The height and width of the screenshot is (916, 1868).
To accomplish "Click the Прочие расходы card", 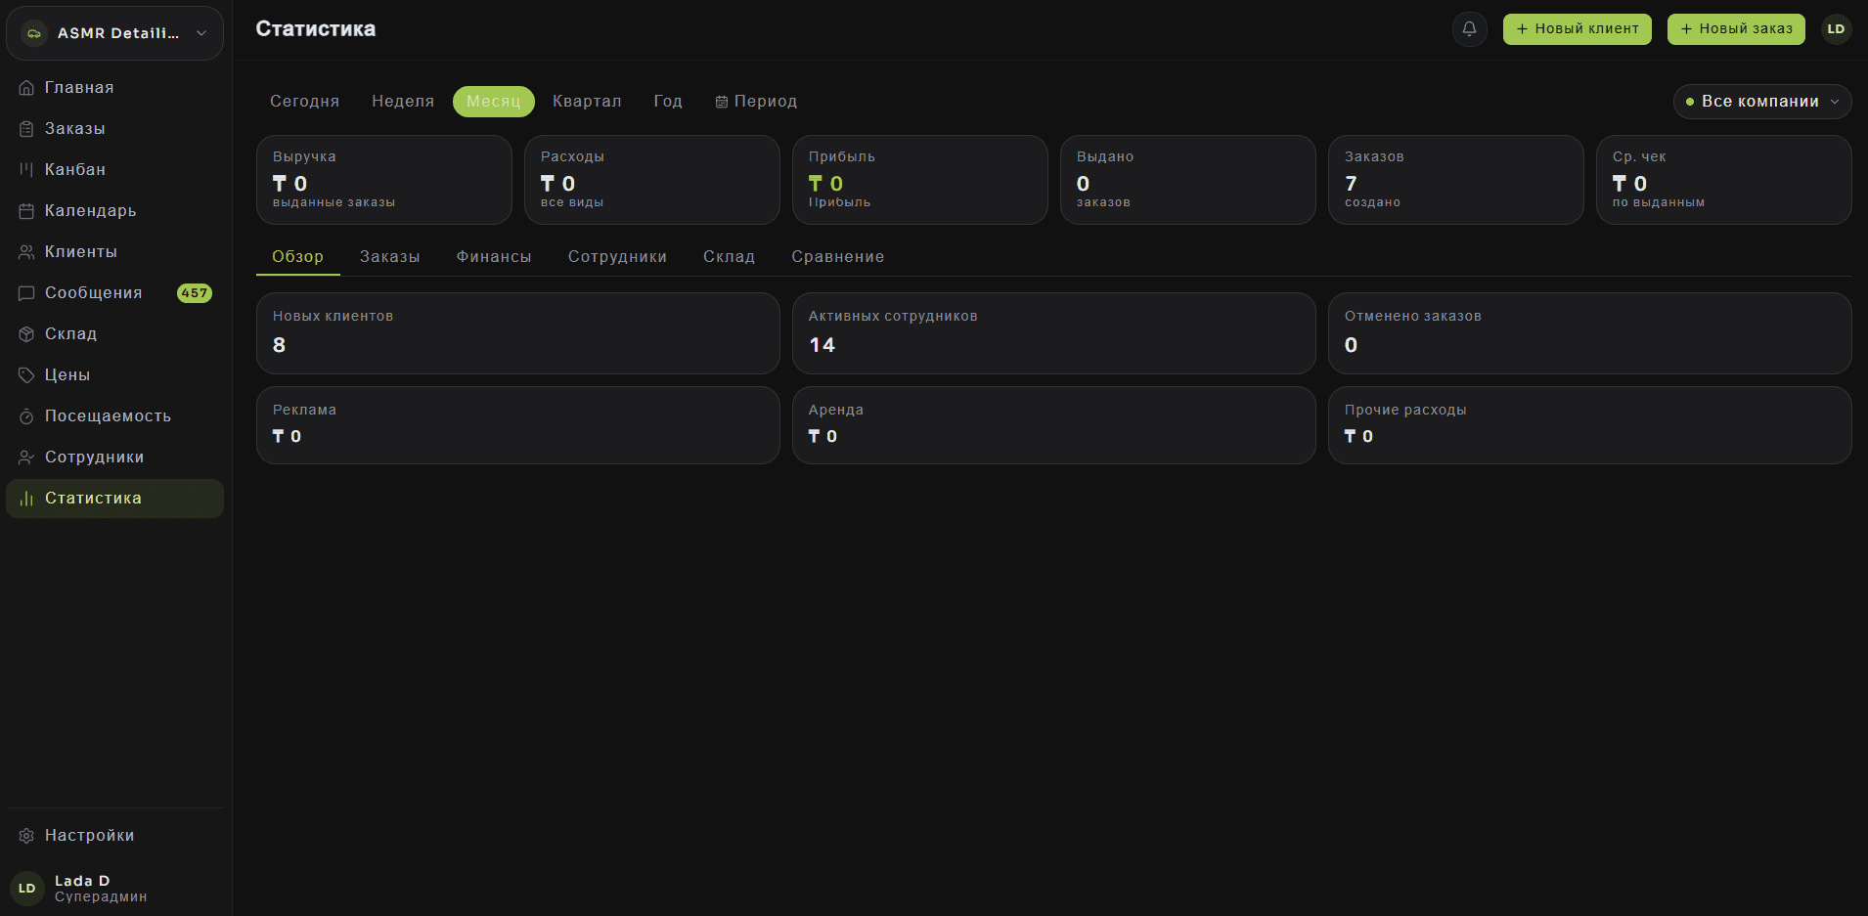I will click(1590, 425).
